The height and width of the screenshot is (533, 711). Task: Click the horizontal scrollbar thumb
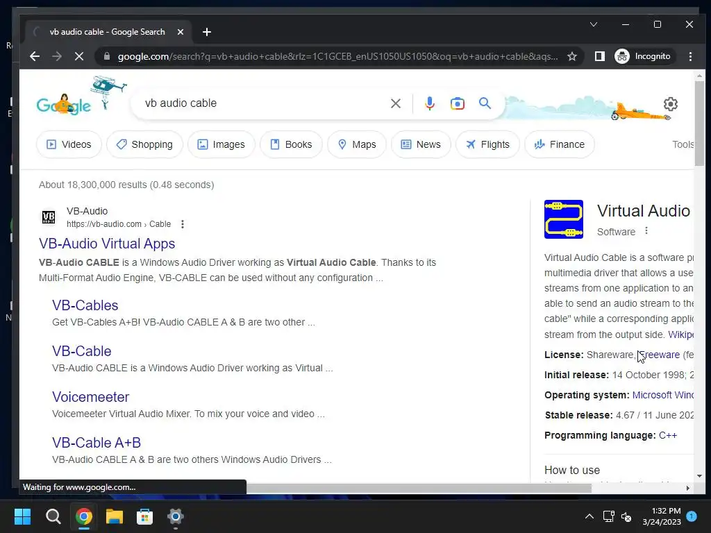(419, 488)
